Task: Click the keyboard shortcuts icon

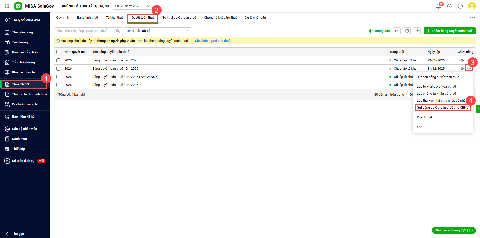Action: click(397, 31)
